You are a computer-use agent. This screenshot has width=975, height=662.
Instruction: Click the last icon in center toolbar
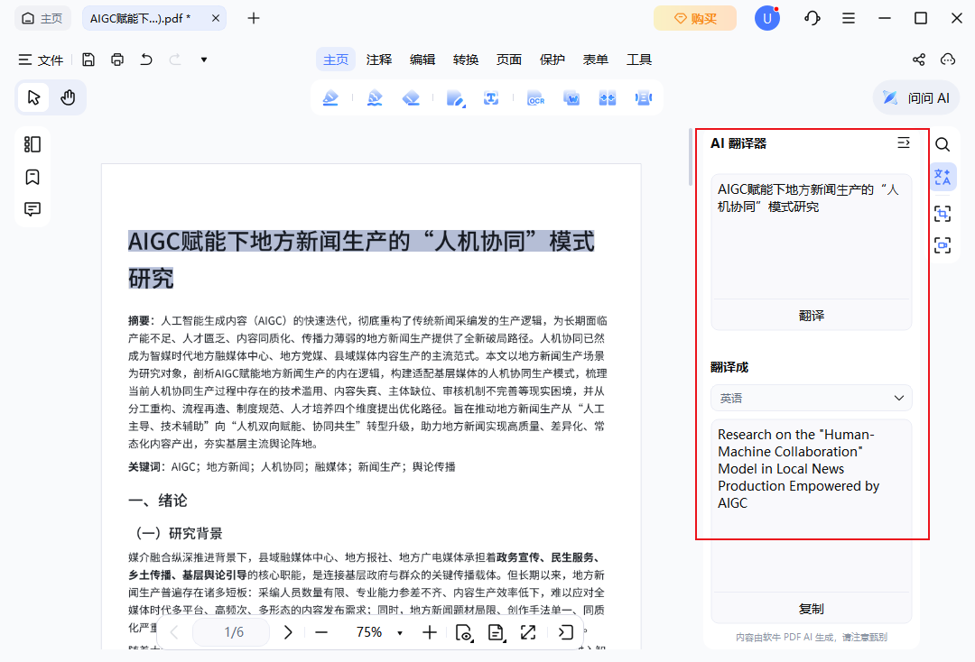point(644,98)
